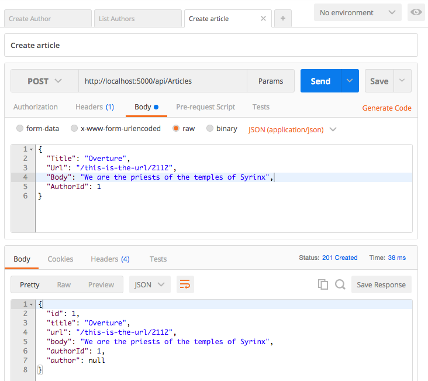
Task: Open the request Body tab
Action: coord(146,107)
